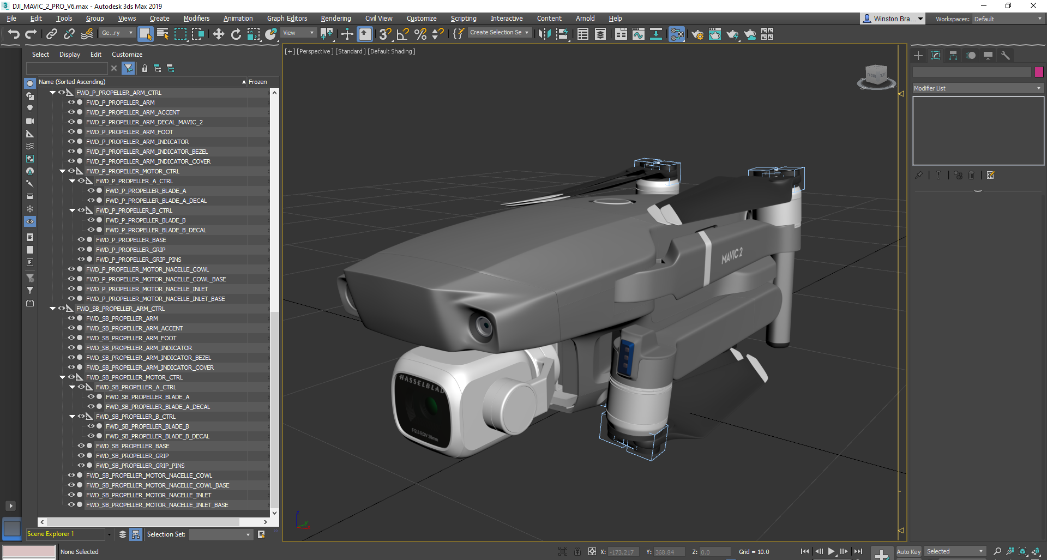
Task: Collapse the FWD_P_PROPELLER_A_CTRL node
Action: point(72,181)
